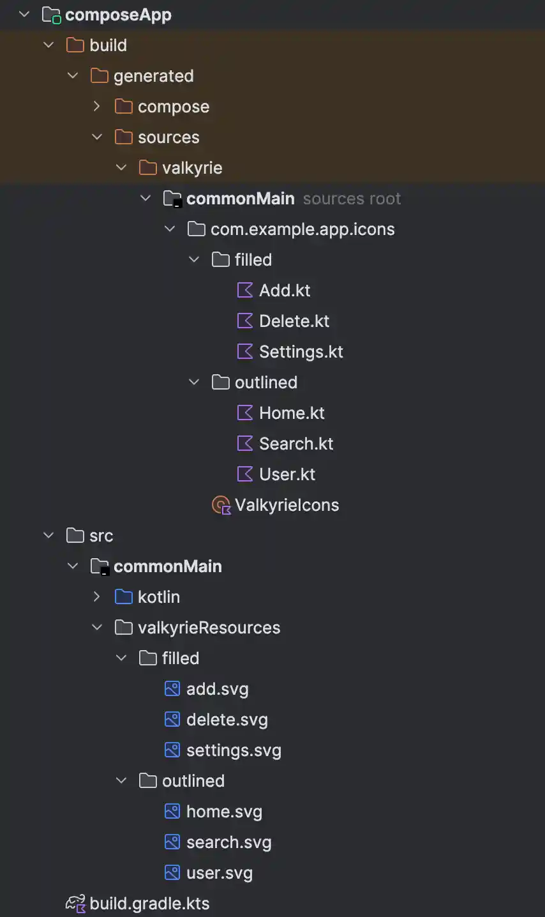Select the commonMain sources root entry
Screen dimensions: 545x917
click(x=240, y=199)
